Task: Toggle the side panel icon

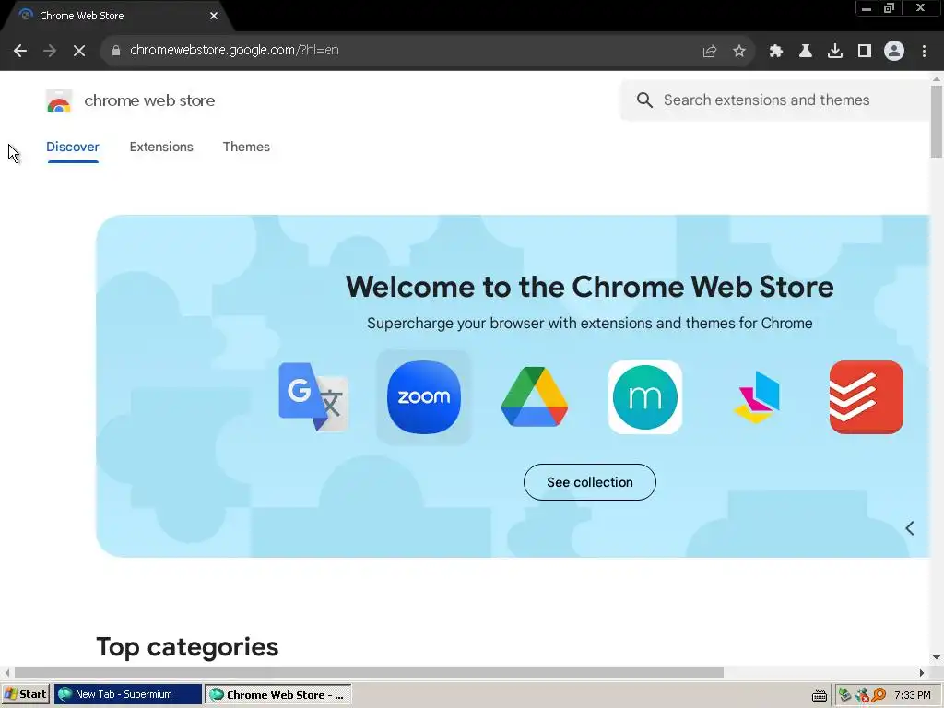Action: click(864, 51)
